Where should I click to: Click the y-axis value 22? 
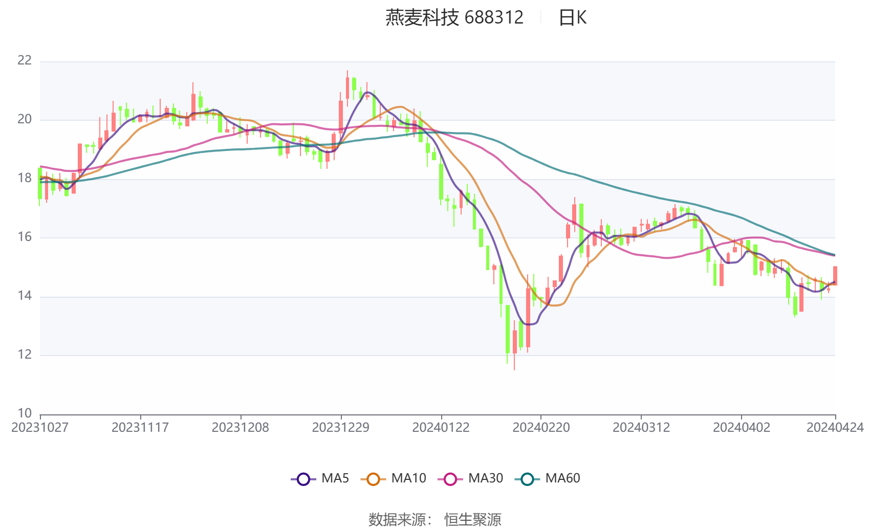pyautogui.click(x=25, y=60)
